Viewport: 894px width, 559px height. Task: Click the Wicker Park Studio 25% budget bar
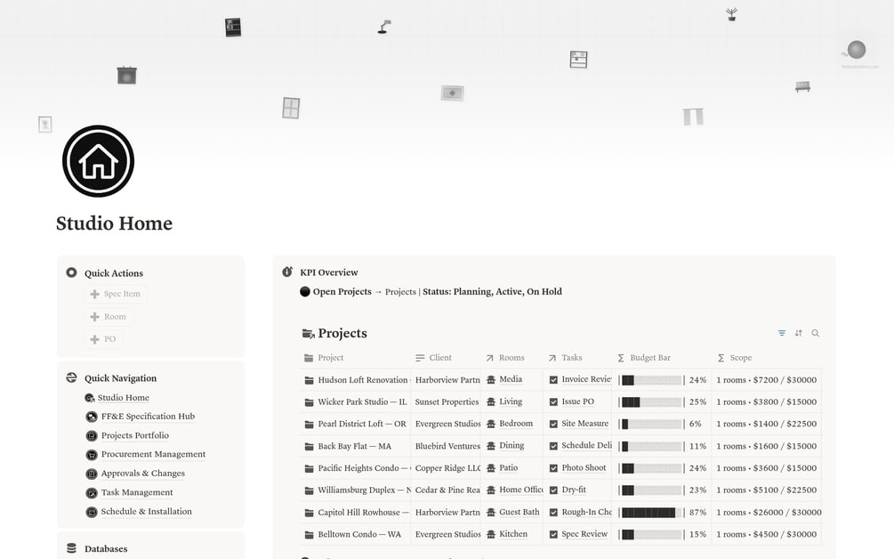pos(652,402)
